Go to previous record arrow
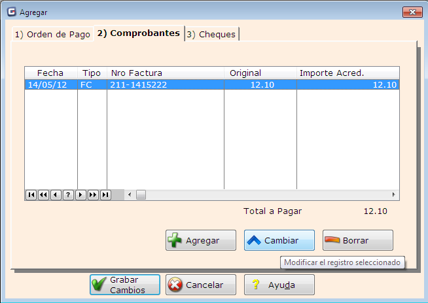The image size is (428, 303). pos(56,195)
